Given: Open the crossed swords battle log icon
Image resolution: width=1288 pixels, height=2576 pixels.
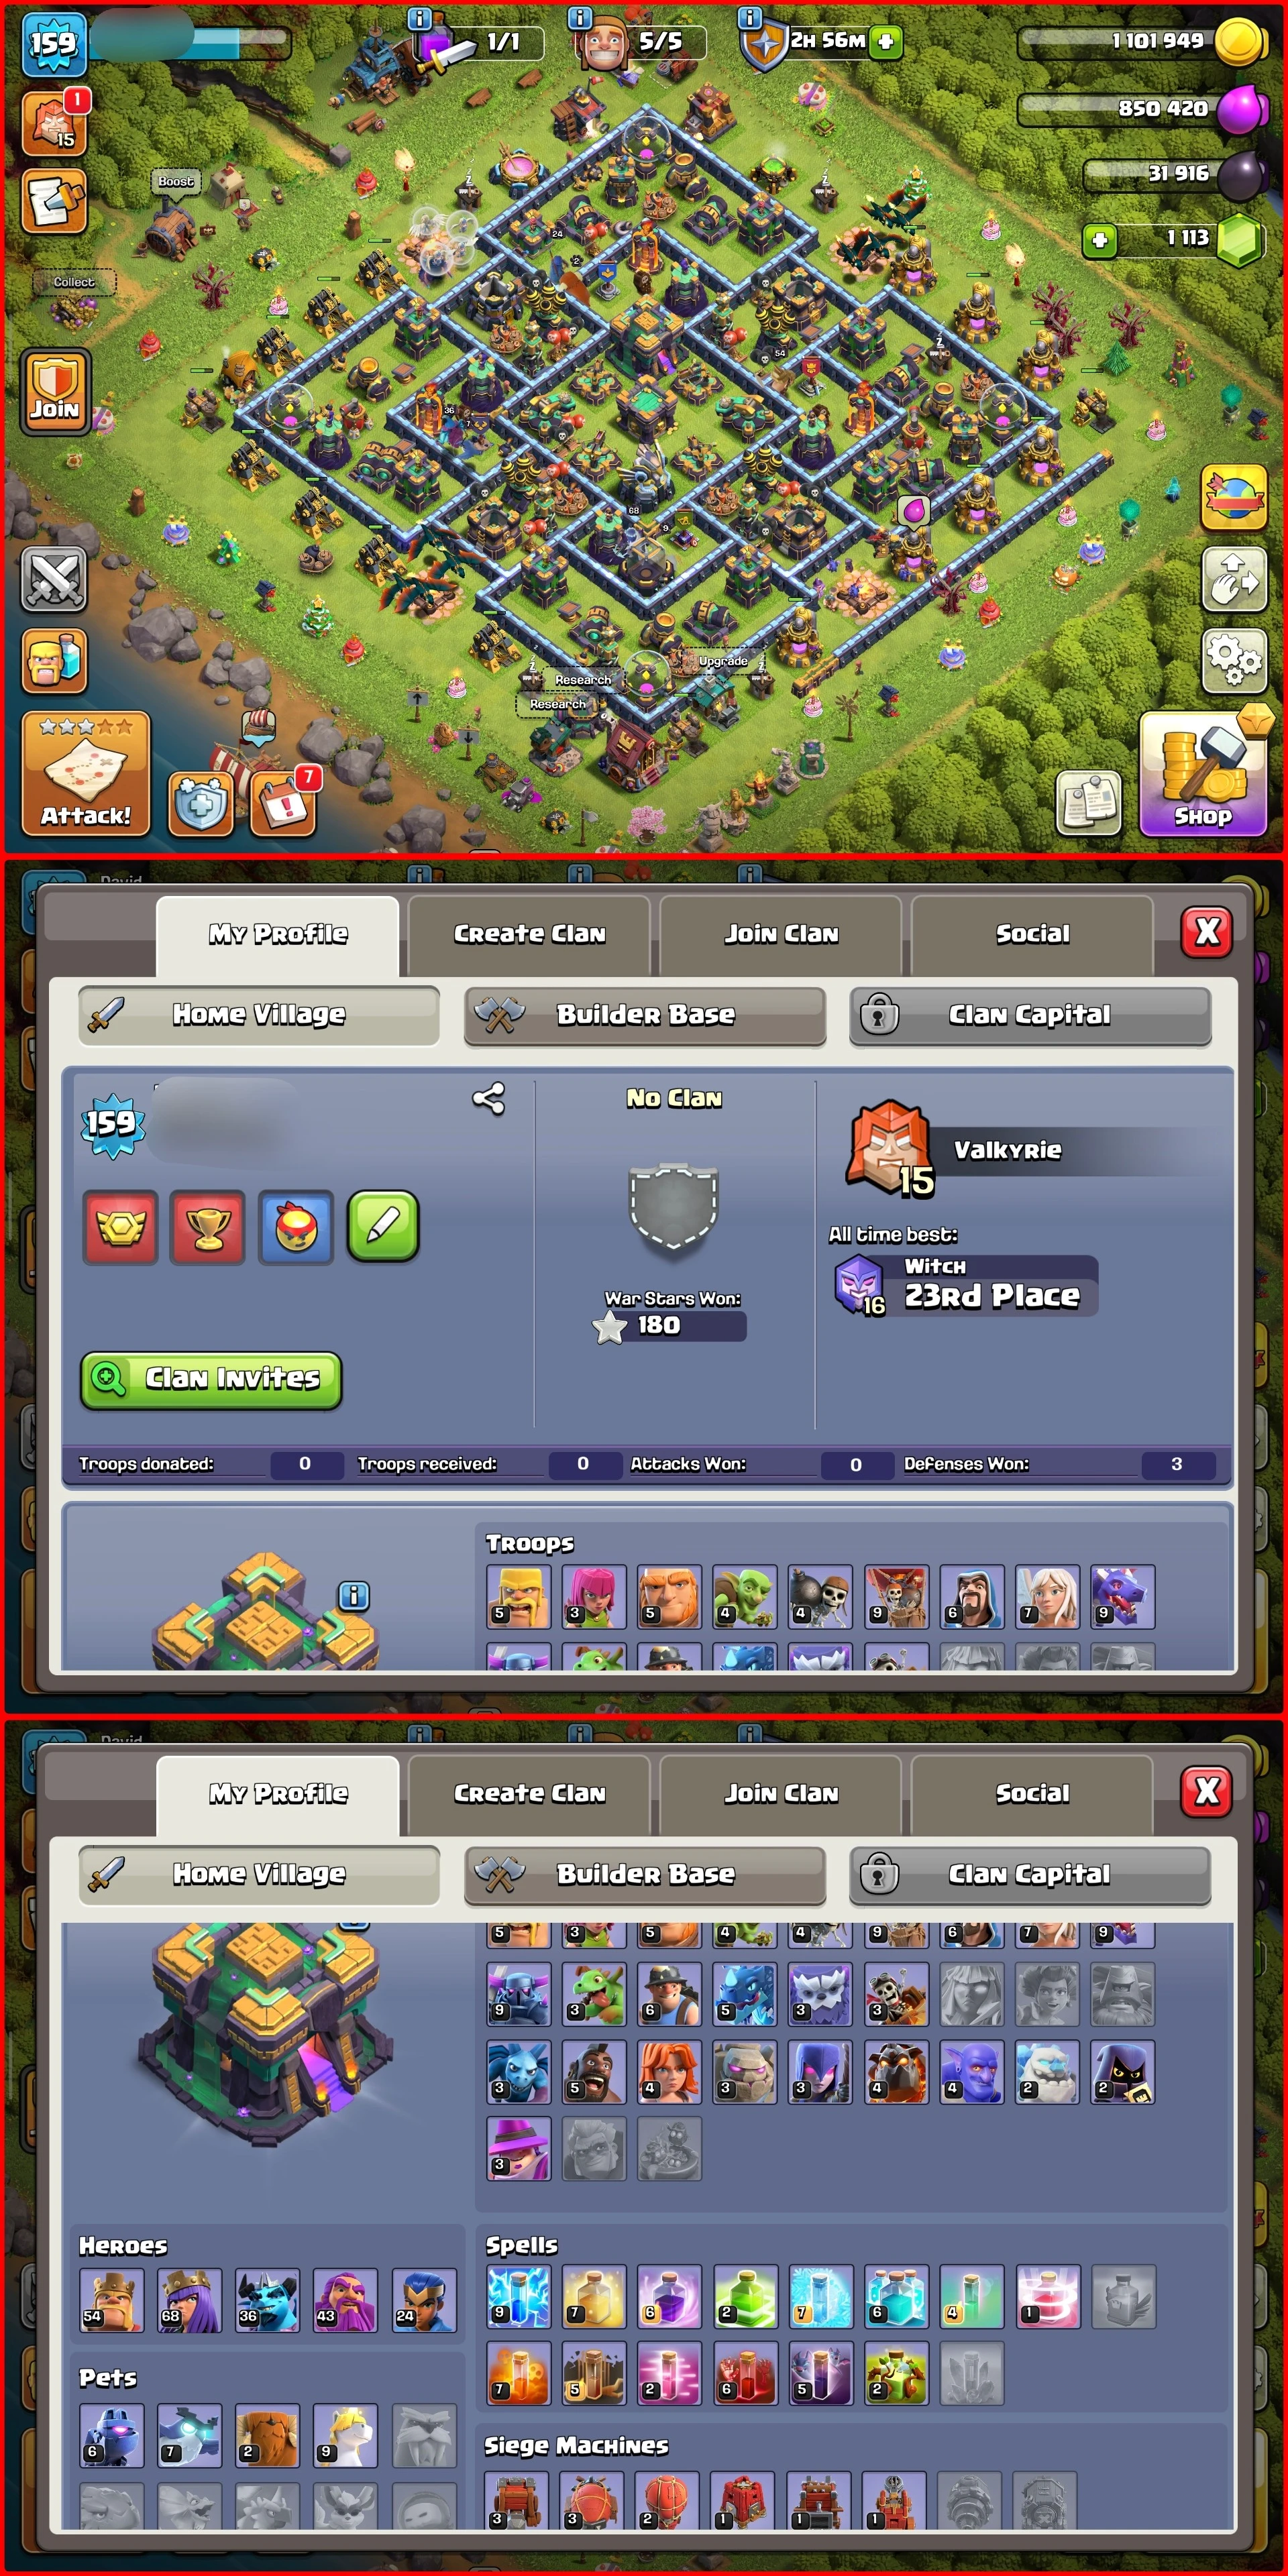Looking at the screenshot, I should point(54,580).
